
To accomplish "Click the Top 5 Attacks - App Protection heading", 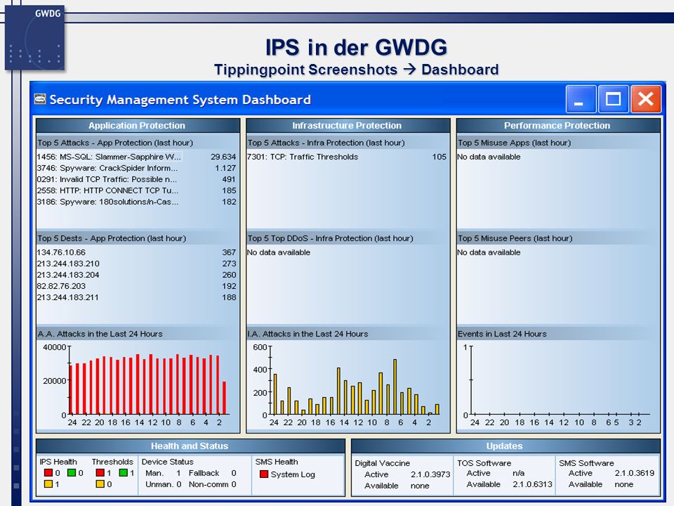I will click(x=115, y=143).
